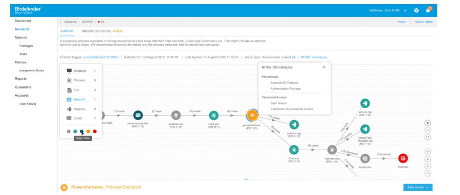Open the MITRE Techniques link
The image size is (460, 195).
pyautogui.click(x=313, y=57)
